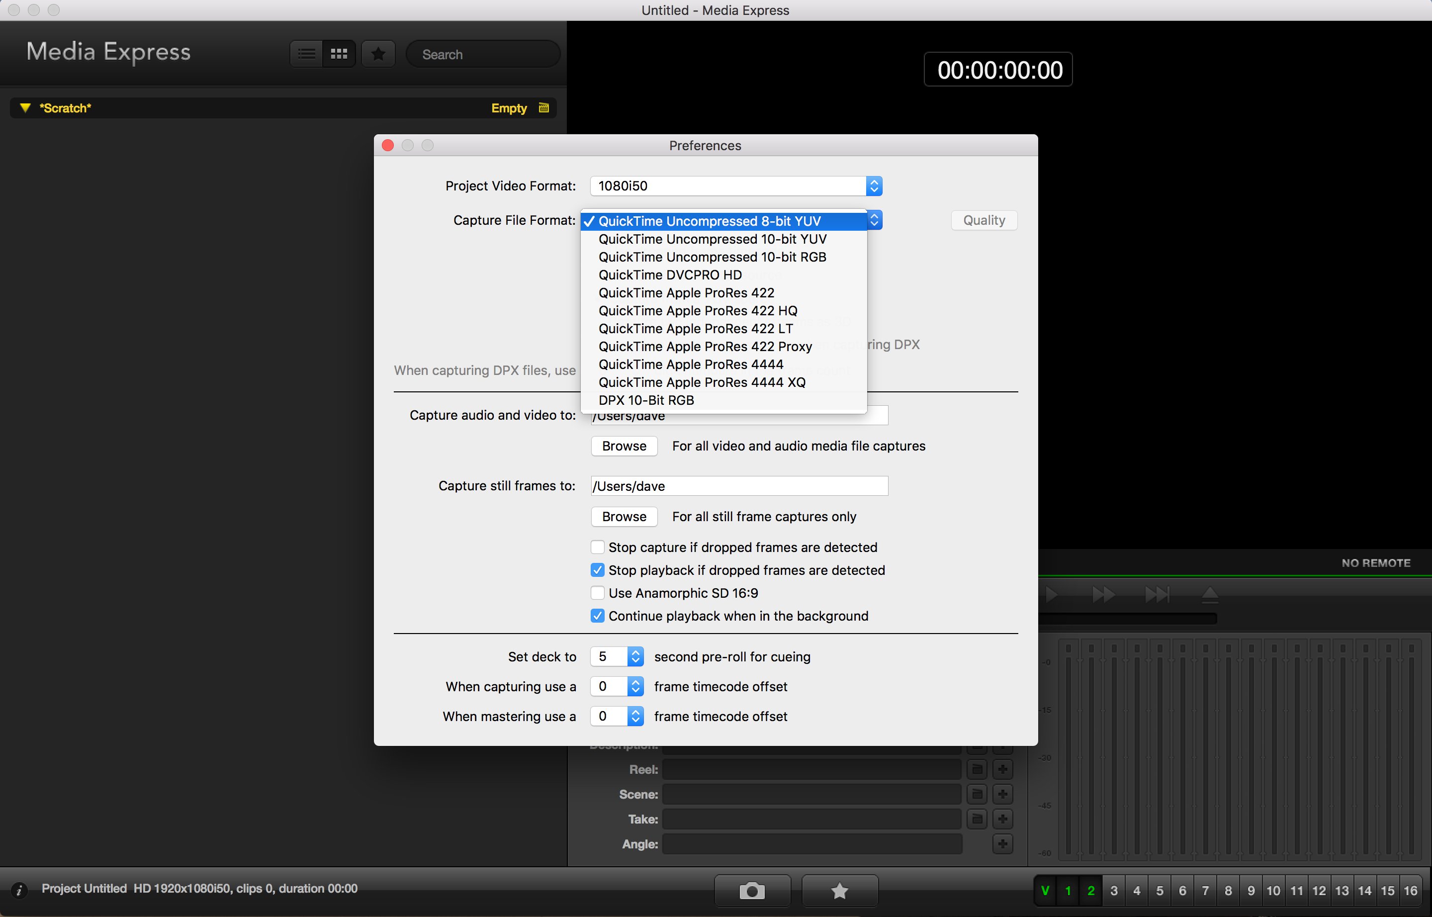
Task: Select QuickTime Uncompressed 10-bit RGB
Action: point(723,257)
